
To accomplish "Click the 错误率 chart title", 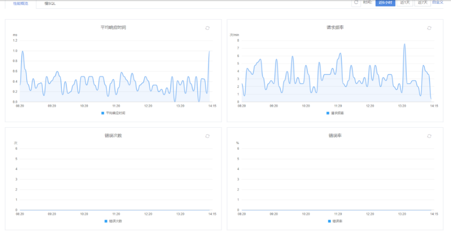I will pos(335,135).
